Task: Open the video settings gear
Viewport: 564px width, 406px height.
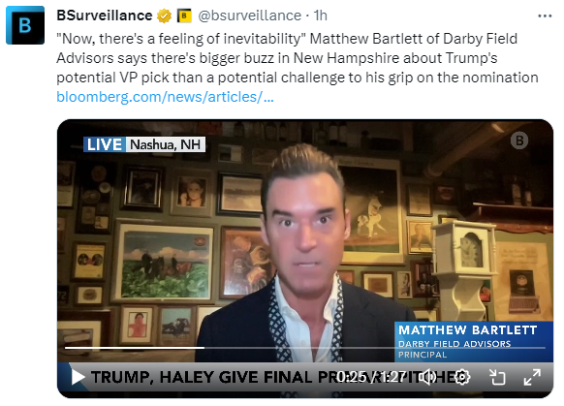Action: 462,377
